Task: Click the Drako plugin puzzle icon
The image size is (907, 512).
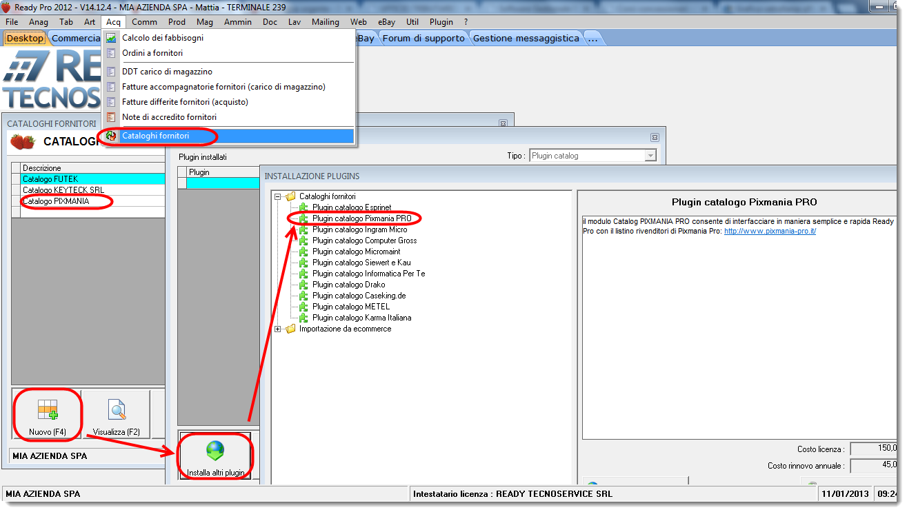Action: 303,285
